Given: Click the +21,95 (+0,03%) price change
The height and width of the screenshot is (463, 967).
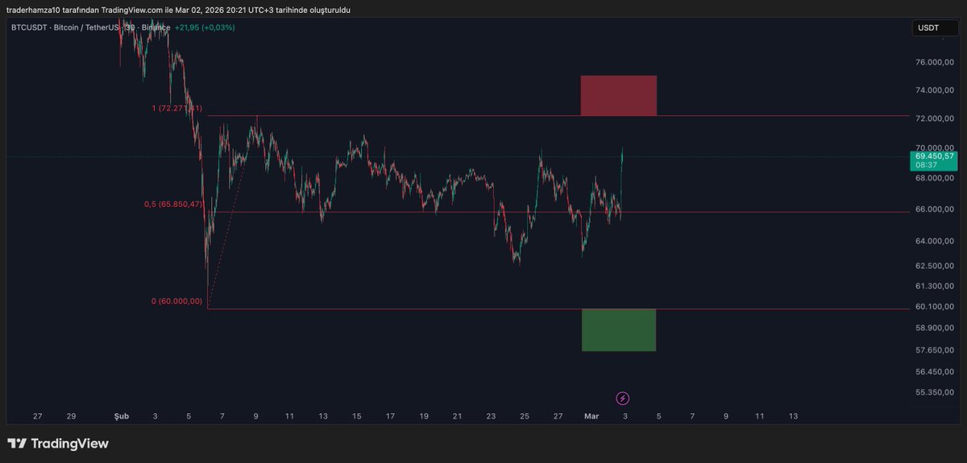Looking at the screenshot, I should [205, 27].
